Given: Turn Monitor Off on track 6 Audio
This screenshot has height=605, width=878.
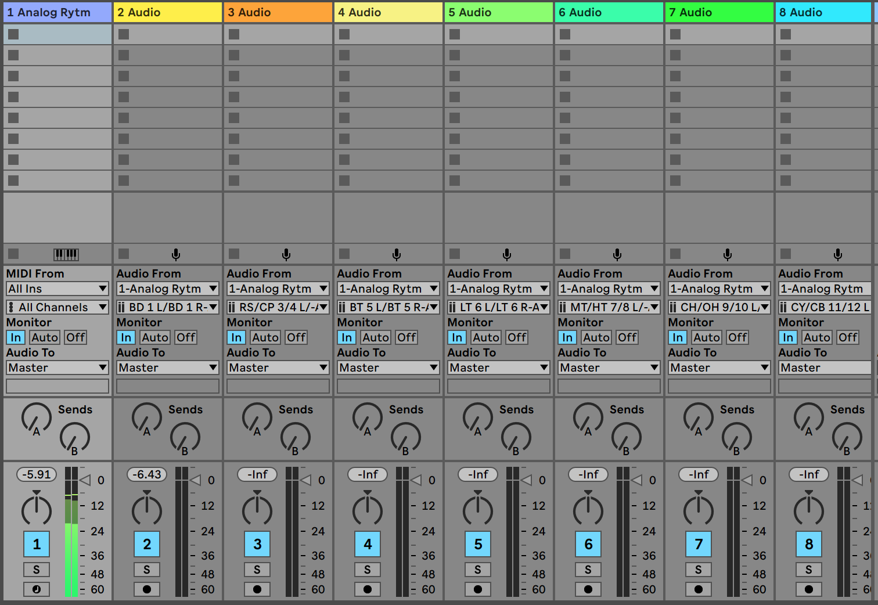Looking at the screenshot, I should (x=627, y=337).
